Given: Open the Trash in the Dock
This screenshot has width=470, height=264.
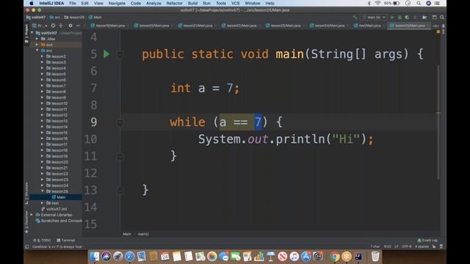Looking at the screenshot, I should (375, 257).
